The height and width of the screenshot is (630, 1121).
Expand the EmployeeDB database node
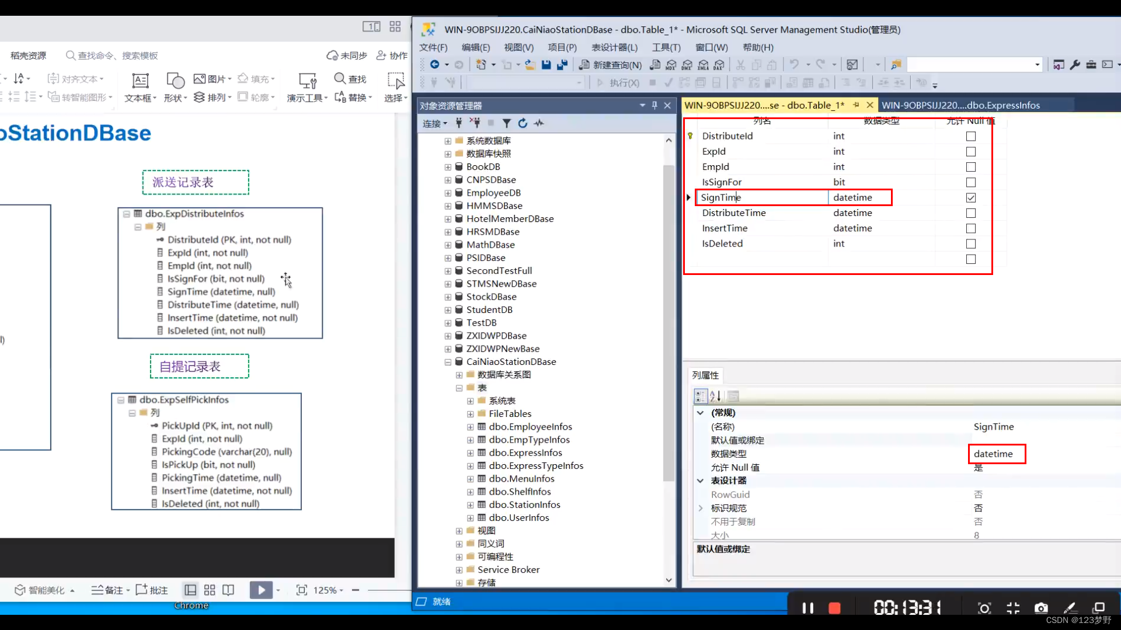tap(448, 193)
